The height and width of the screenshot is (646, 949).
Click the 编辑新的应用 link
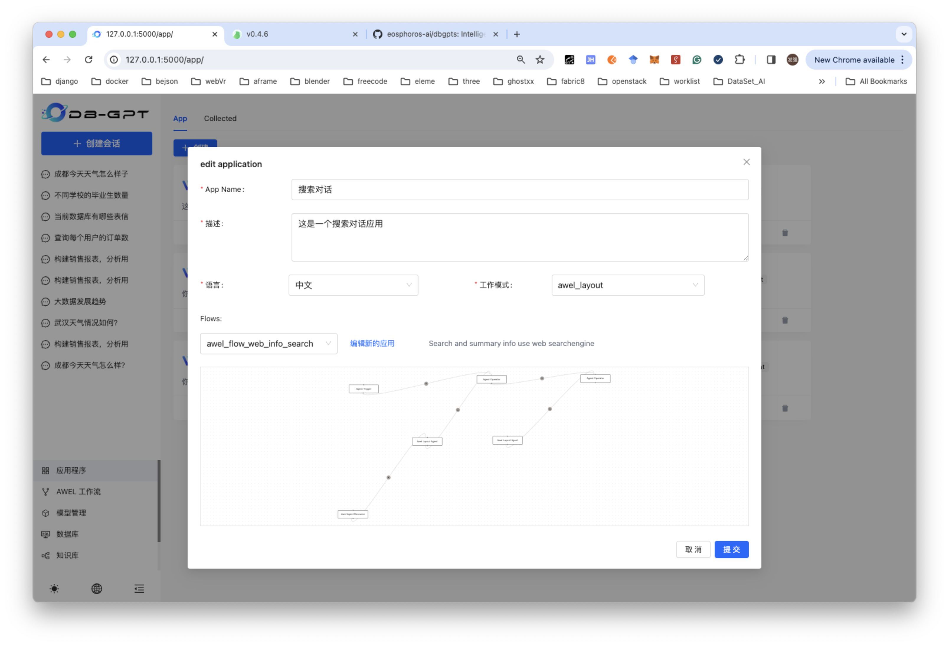tap(372, 344)
